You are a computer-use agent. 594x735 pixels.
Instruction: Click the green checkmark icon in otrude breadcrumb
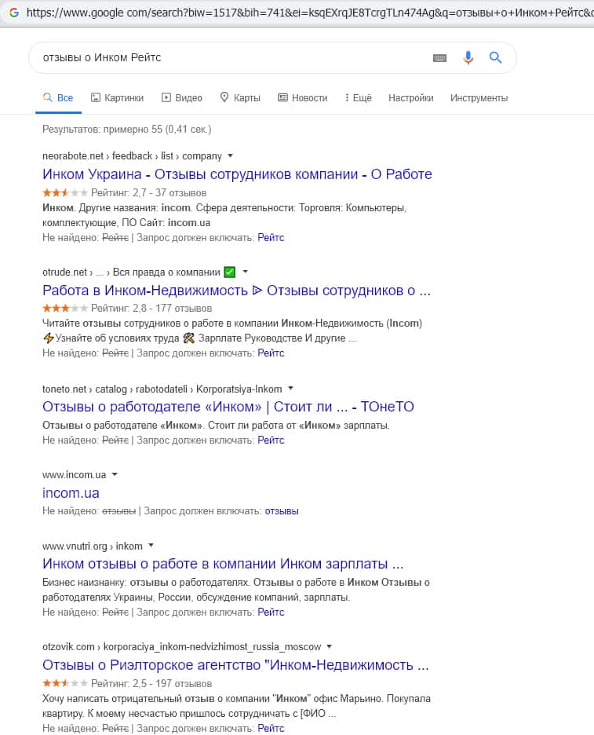click(230, 272)
